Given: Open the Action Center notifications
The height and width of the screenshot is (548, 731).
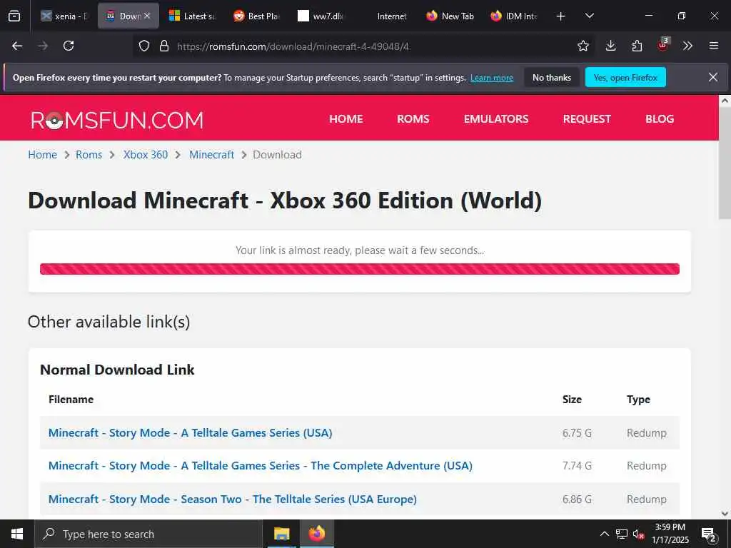Looking at the screenshot, I should (x=709, y=534).
